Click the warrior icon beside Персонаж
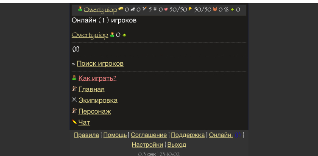The height and width of the screenshot is (156, 318). coord(74,111)
